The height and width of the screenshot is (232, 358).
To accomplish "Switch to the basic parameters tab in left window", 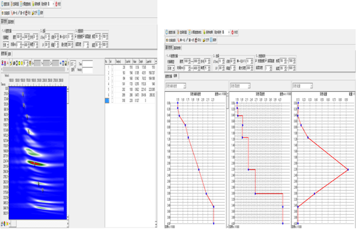I will [4, 21].
